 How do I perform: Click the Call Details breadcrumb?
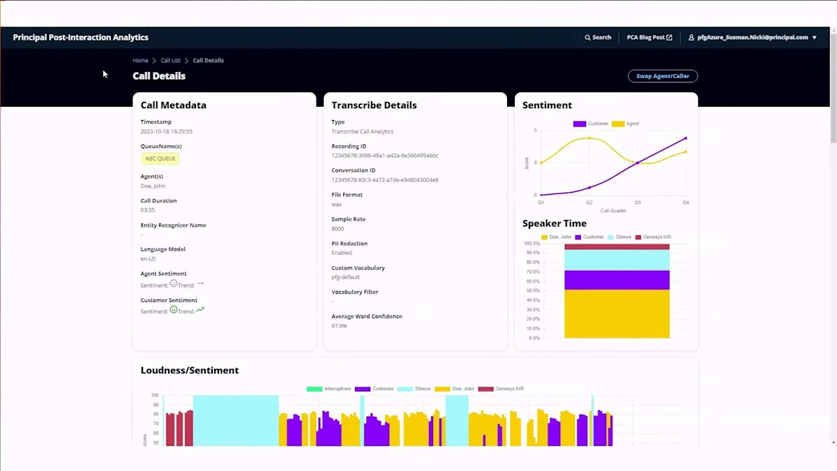point(208,61)
